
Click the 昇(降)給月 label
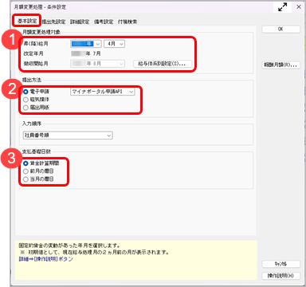pos(36,44)
